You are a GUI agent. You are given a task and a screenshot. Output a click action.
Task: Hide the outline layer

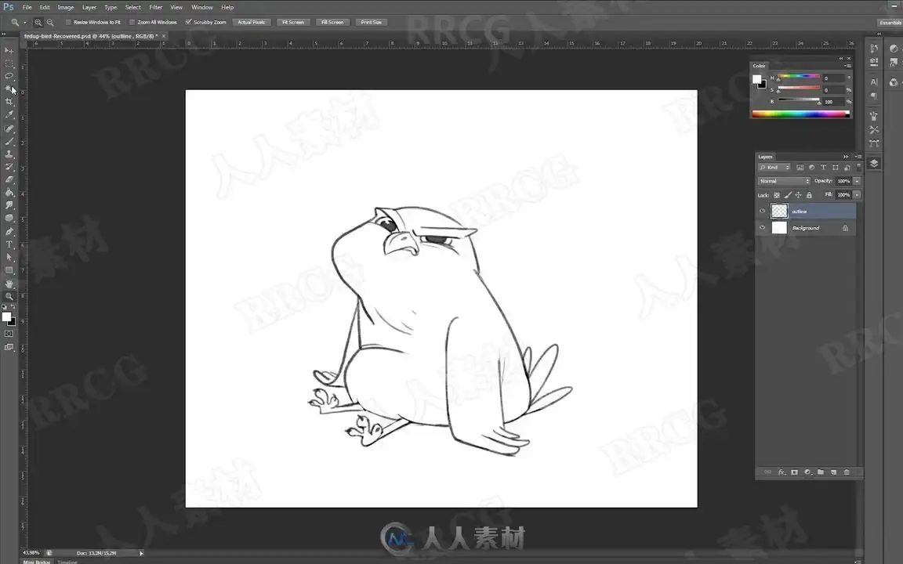[763, 211]
